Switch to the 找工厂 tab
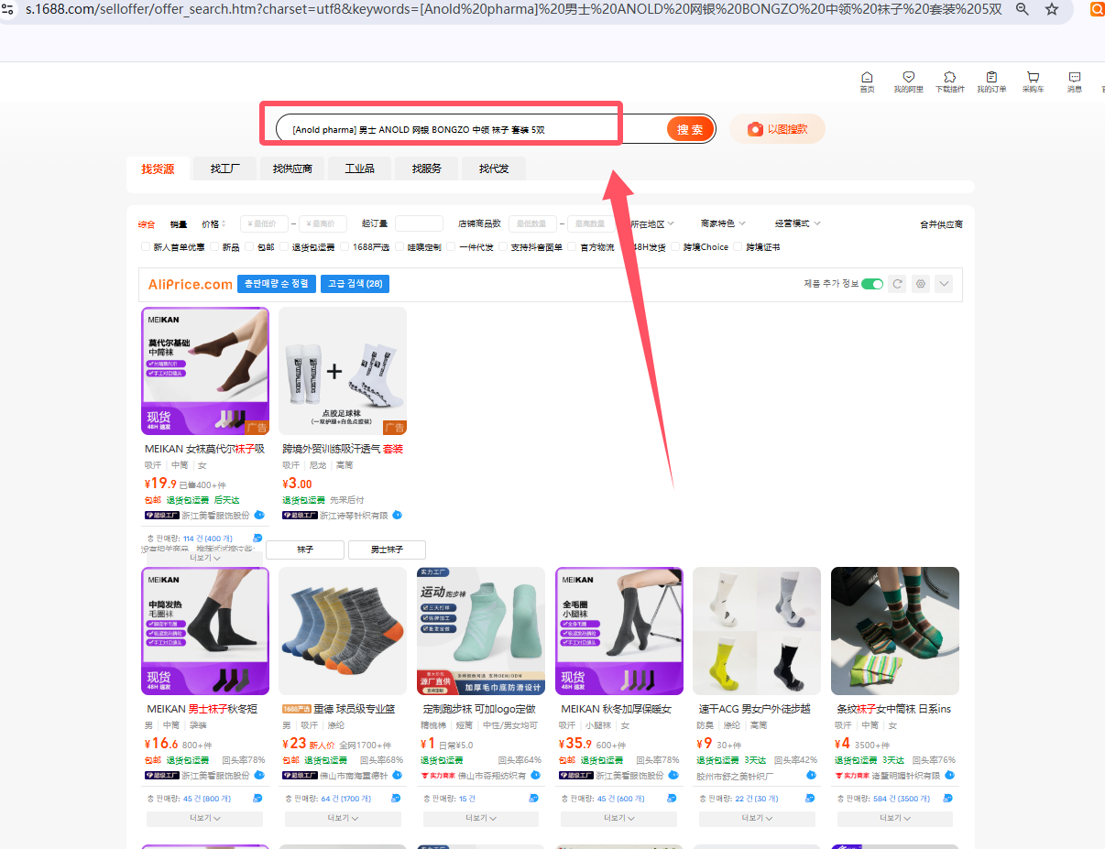 225,169
